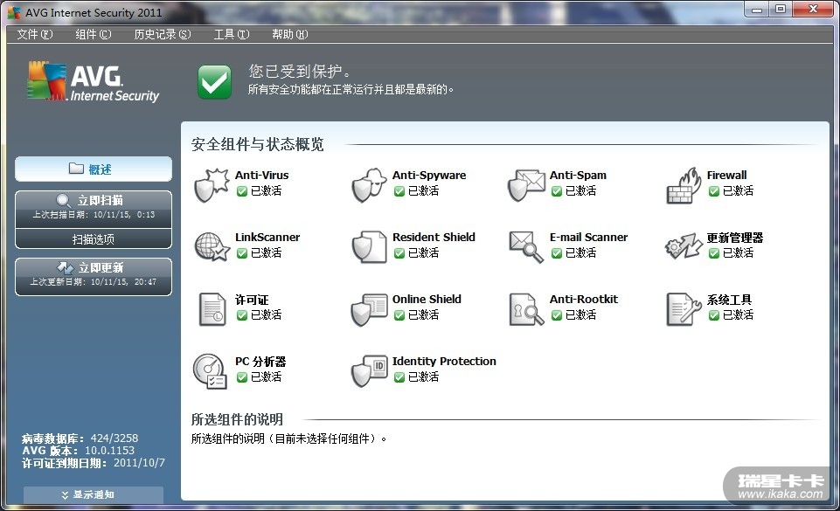Screen dimensions: 840x511
Task: Open the 更新管理器 gear arrow icon
Action: coord(684,246)
